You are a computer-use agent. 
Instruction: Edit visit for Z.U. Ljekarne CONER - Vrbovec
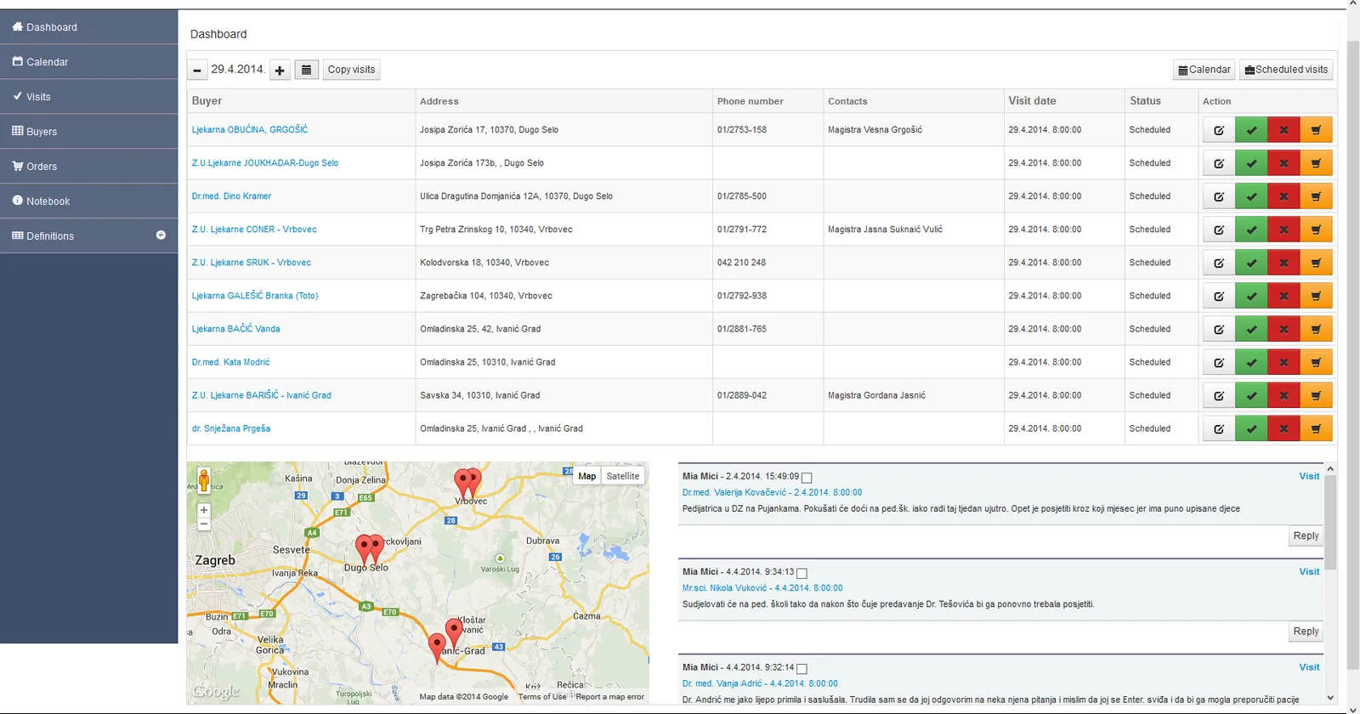1219,229
